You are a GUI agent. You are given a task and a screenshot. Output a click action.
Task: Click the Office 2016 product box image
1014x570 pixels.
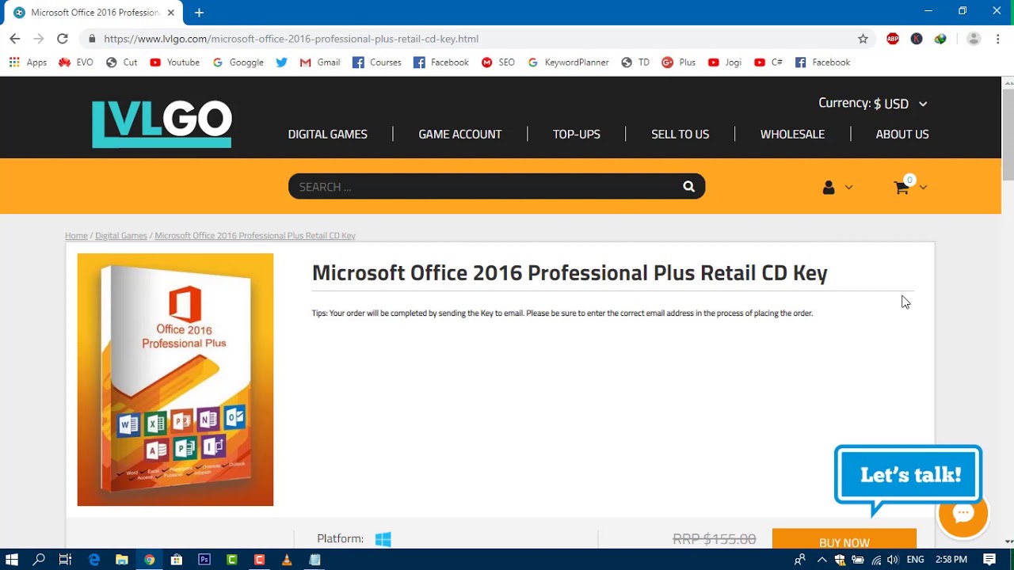(175, 379)
